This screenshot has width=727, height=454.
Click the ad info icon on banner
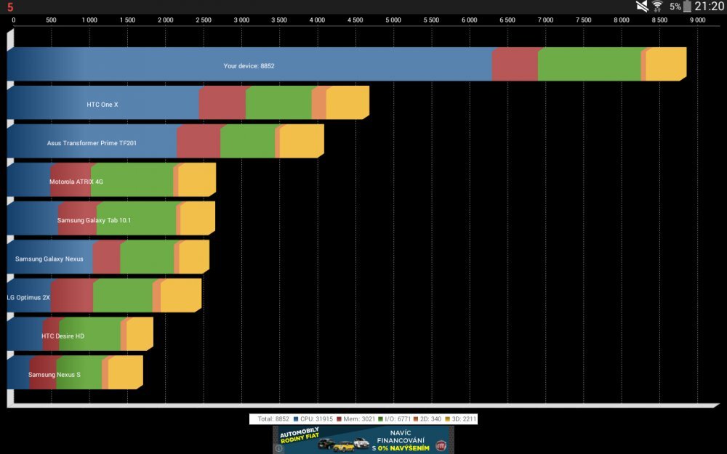pos(278,448)
